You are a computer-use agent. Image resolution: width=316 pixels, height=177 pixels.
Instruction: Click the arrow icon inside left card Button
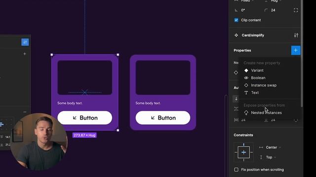click(x=75, y=118)
